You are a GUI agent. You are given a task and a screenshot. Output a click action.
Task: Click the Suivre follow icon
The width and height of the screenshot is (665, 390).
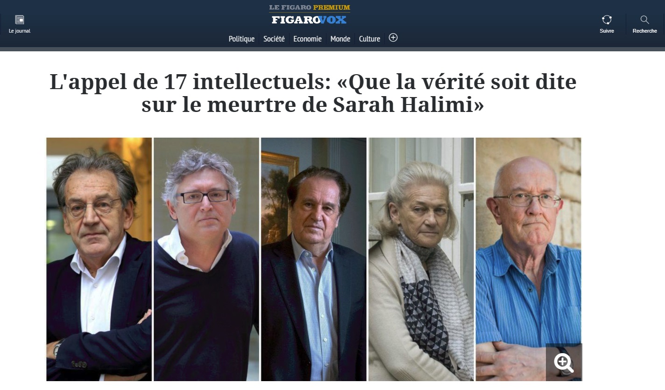(x=607, y=20)
